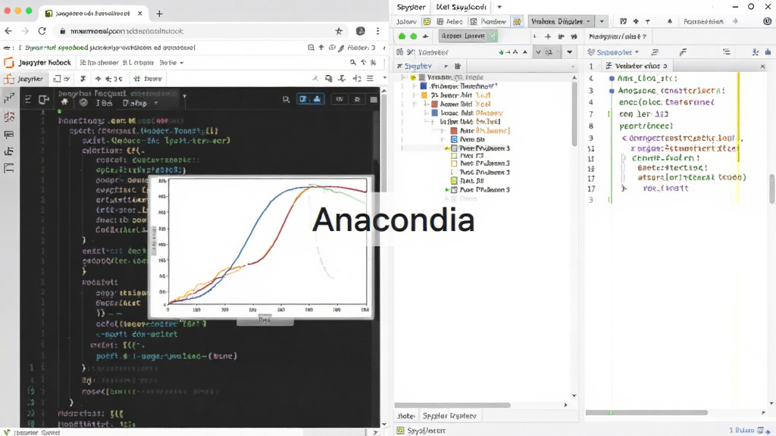
Task: Click the circular check icon beside the gear
Action: (x=83, y=102)
